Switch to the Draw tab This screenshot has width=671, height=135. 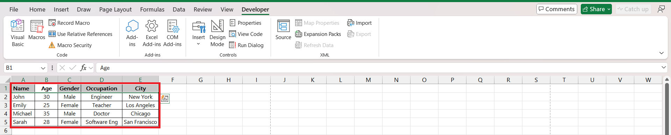tap(84, 9)
